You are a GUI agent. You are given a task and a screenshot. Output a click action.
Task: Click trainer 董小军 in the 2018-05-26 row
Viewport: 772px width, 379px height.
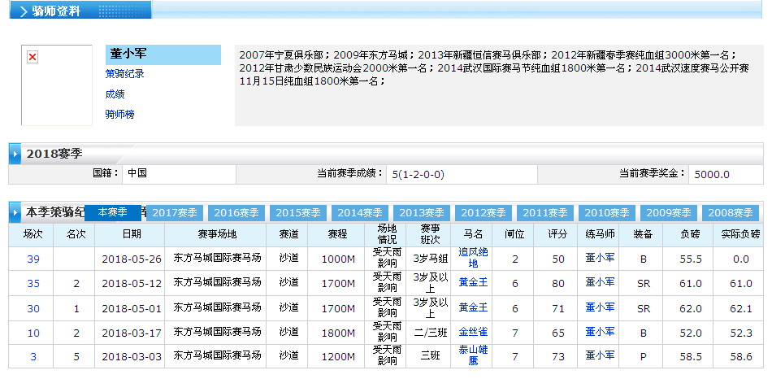(x=600, y=258)
